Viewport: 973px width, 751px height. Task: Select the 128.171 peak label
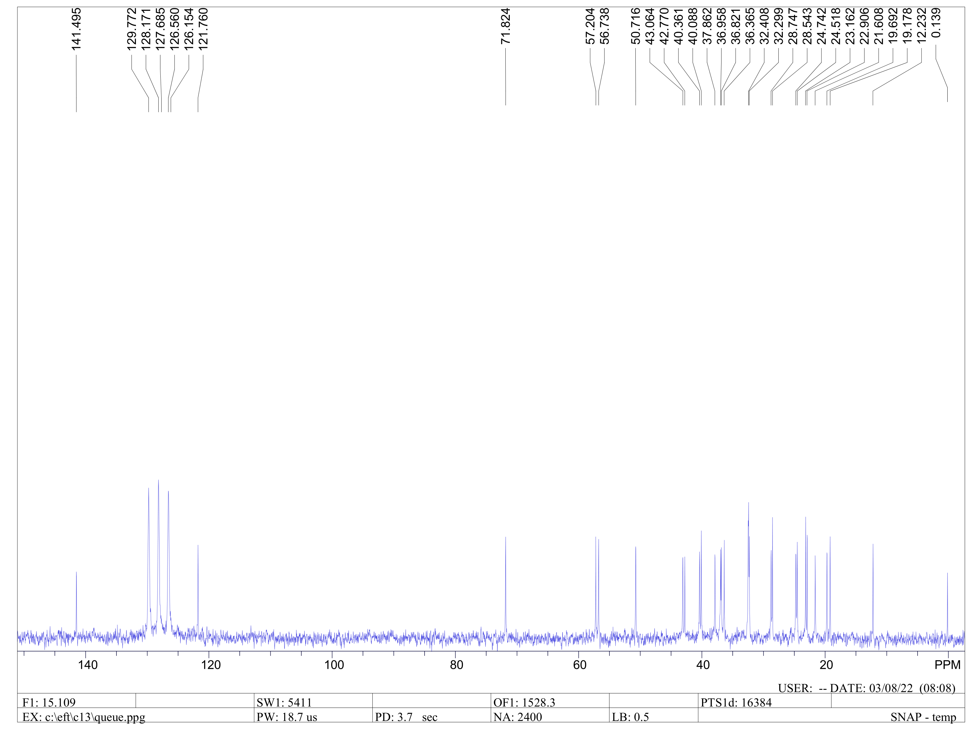click(x=146, y=29)
